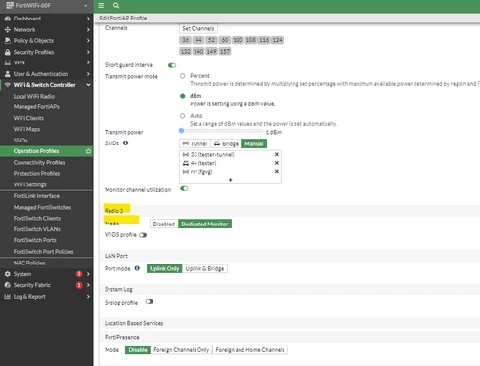Click the SSIDs info icon
The height and width of the screenshot is (366, 480).
125,142
